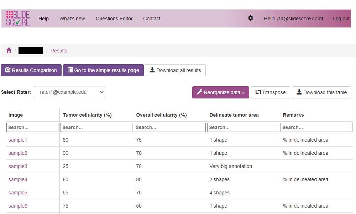Log out of the account

pyautogui.click(x=341, y=19)
